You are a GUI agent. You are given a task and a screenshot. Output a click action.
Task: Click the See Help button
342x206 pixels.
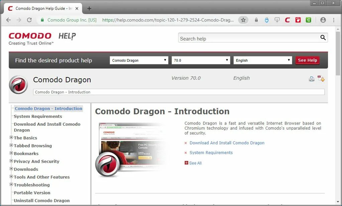click(308, 60)
